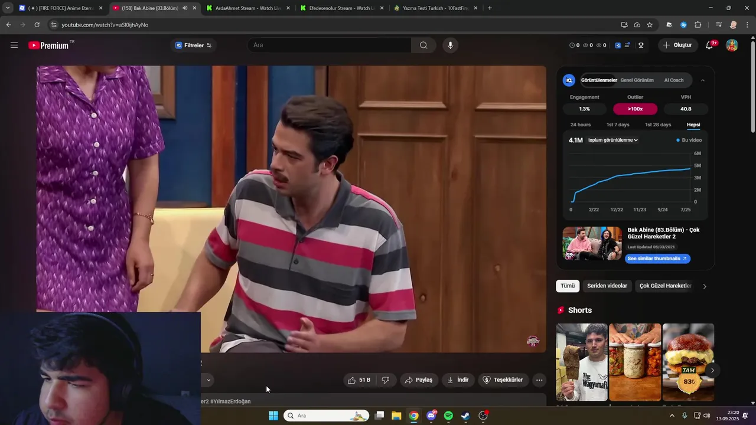Collapse the vidIQ panel with chevron

(x=702, y=80)
